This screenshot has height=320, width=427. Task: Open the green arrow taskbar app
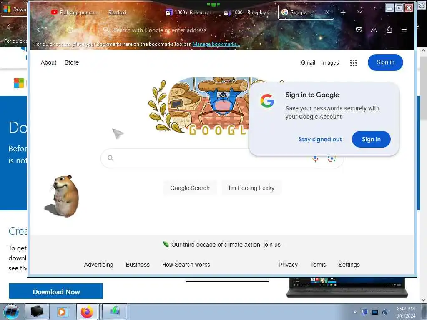click(x=115, y=312)
